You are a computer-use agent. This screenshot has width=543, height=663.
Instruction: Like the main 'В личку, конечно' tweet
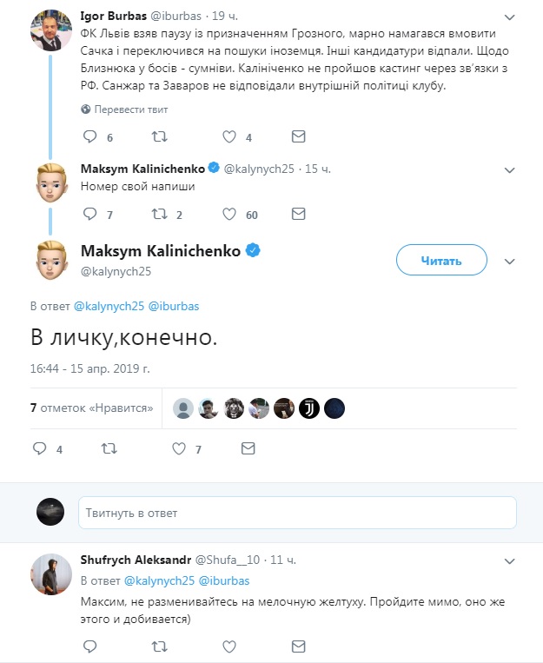click(179, 449)
